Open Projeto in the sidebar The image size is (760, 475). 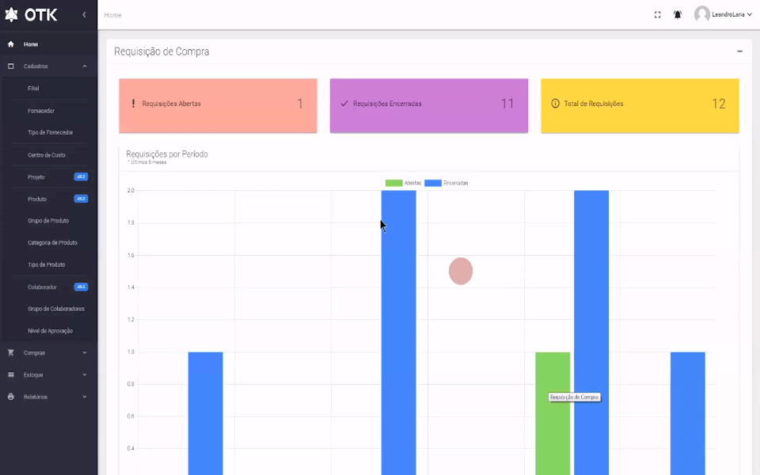click(x=36, y=177)
